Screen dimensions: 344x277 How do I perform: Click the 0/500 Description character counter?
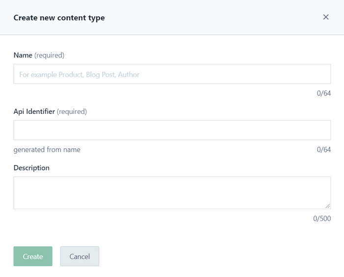coord(322,219)
